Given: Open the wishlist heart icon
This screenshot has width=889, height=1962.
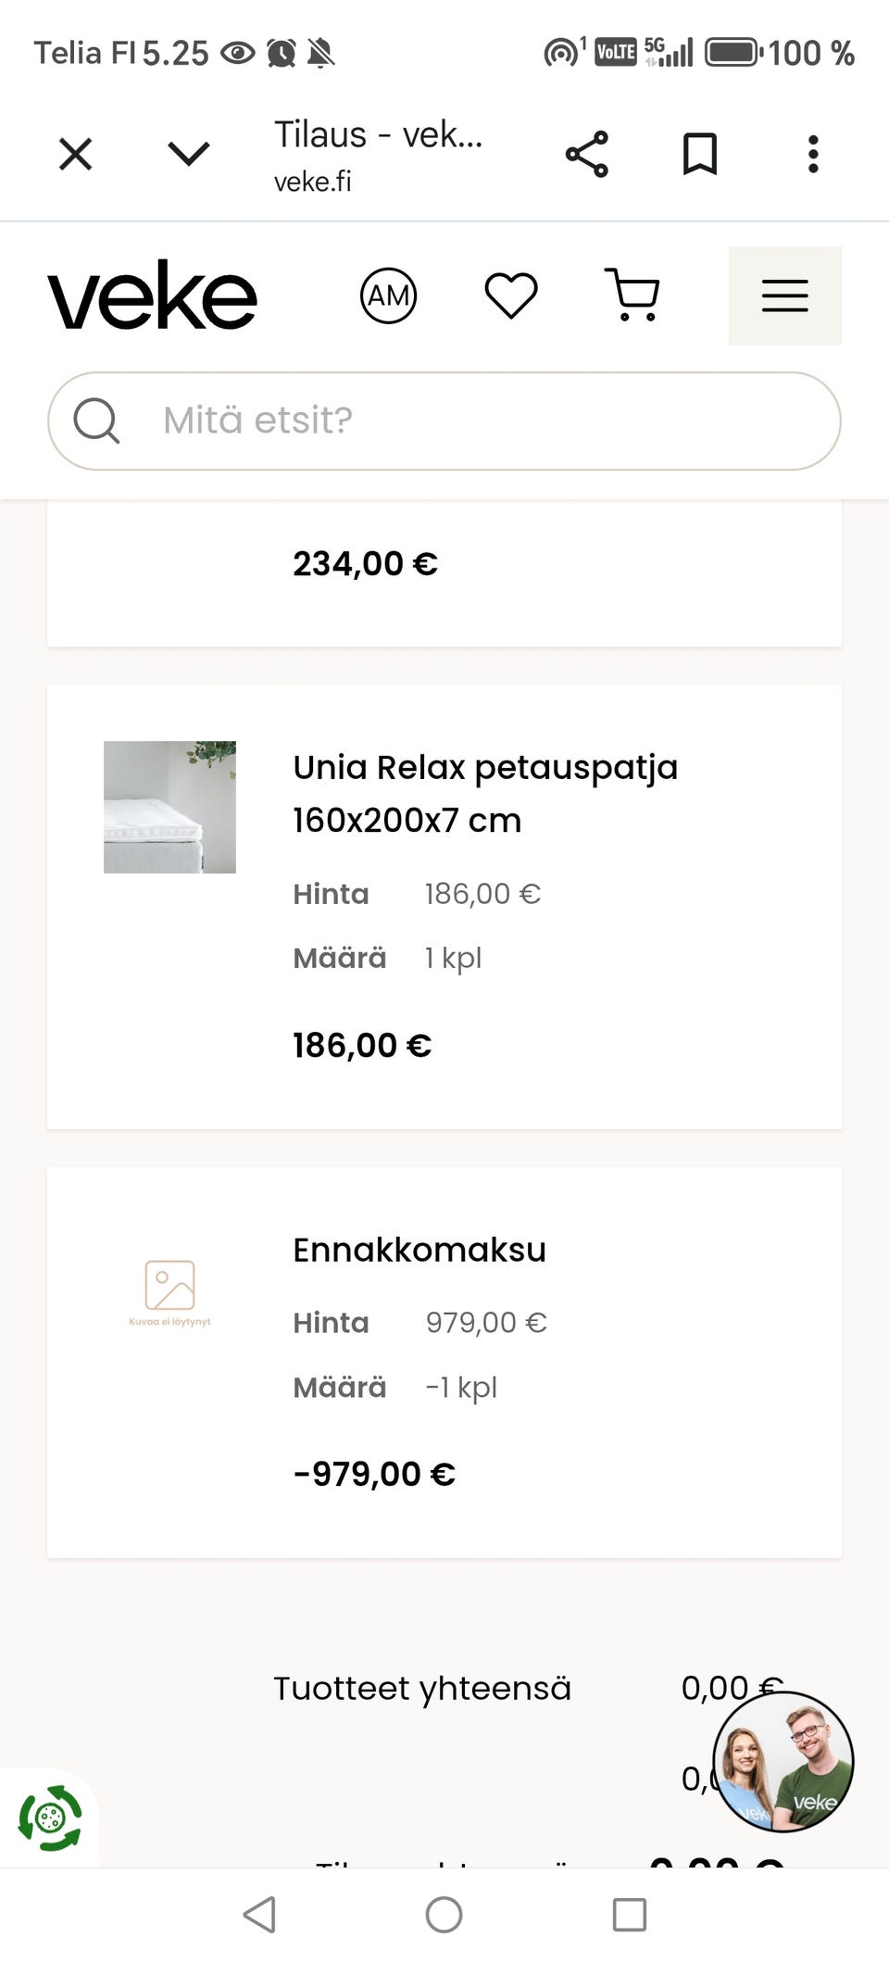Looking at the screenshot, I should 511,296.
